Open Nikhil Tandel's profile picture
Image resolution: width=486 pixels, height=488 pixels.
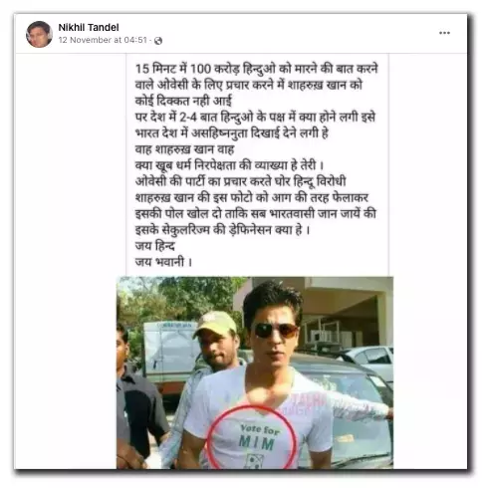tap(39, 34)
